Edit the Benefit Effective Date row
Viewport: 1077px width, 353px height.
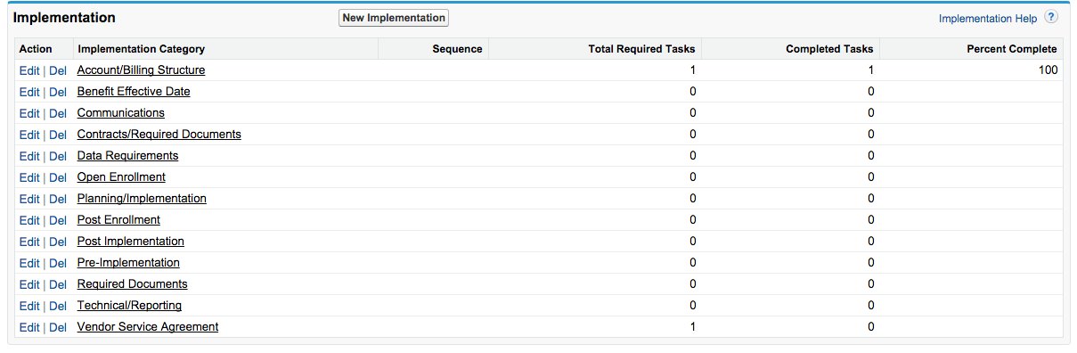[29, 92]
